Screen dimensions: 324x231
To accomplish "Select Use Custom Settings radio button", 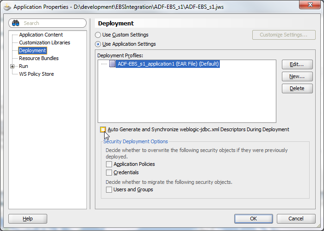I will [x=98, y=35].
